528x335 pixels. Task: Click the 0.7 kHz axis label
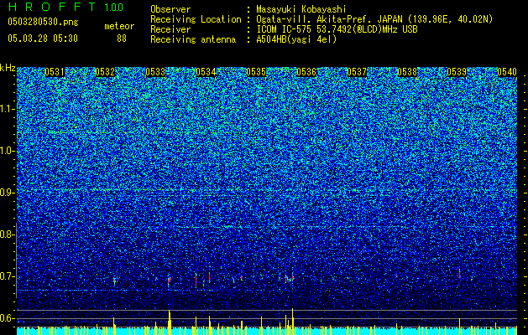[8, 276]
